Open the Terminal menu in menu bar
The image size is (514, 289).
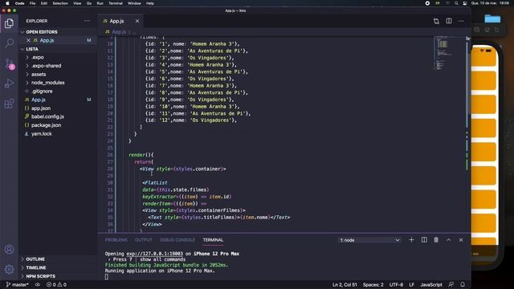tap(116, 3)
